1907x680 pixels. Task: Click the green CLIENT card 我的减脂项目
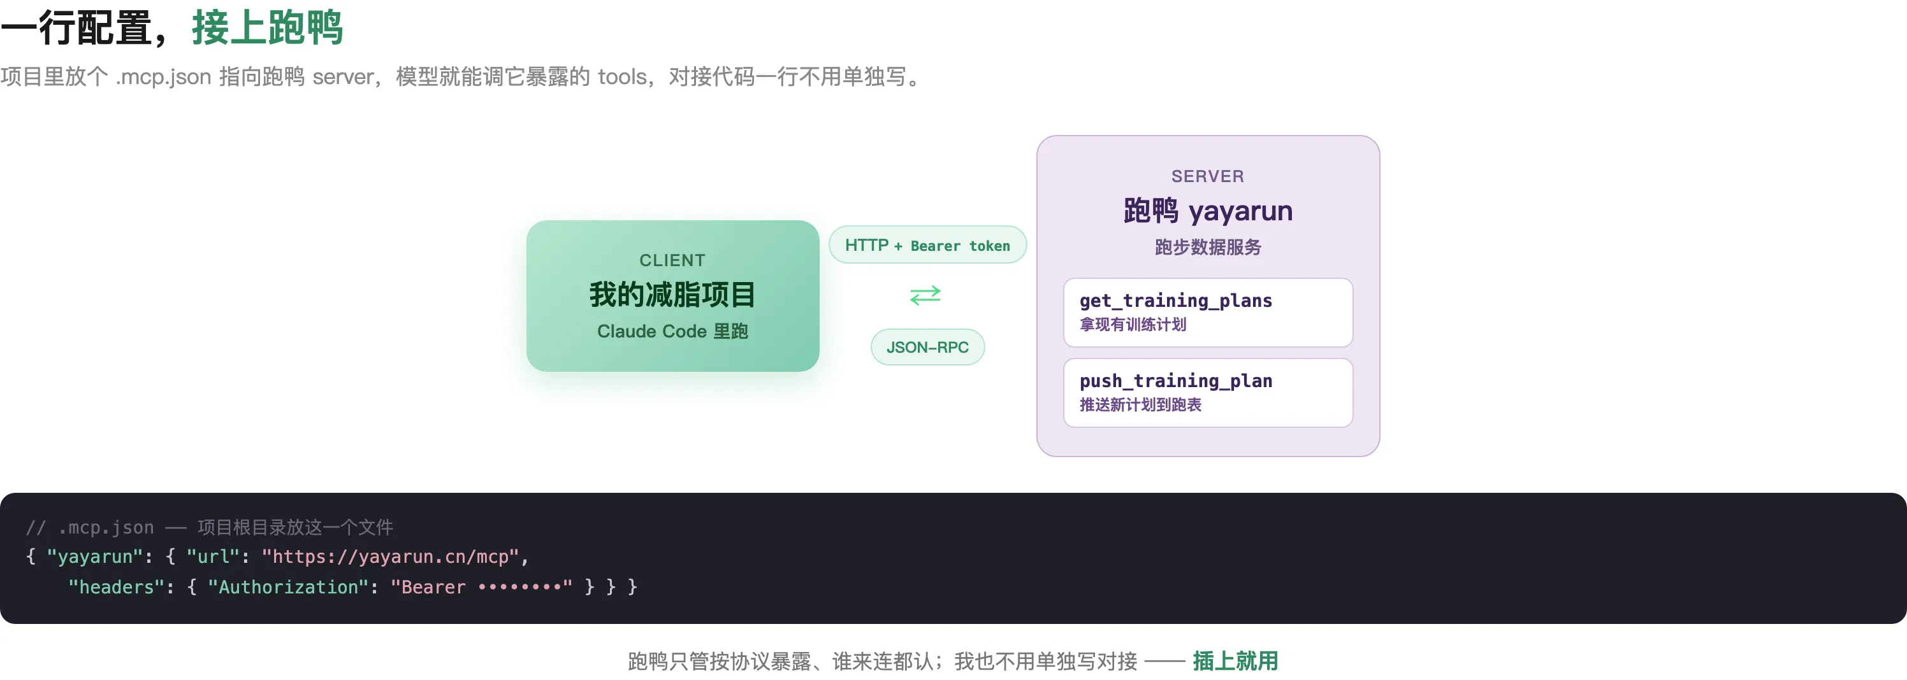(x=672, y=295)
